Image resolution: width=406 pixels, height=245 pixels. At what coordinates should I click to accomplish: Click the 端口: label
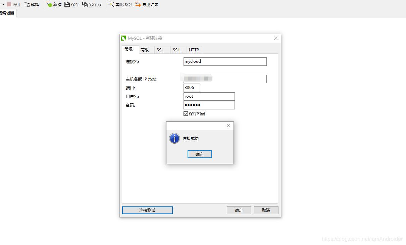tap(130, 88)
